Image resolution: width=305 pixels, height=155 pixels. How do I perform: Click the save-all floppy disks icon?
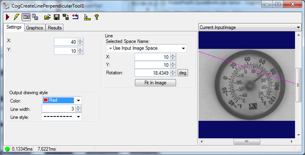coord(66,17)
